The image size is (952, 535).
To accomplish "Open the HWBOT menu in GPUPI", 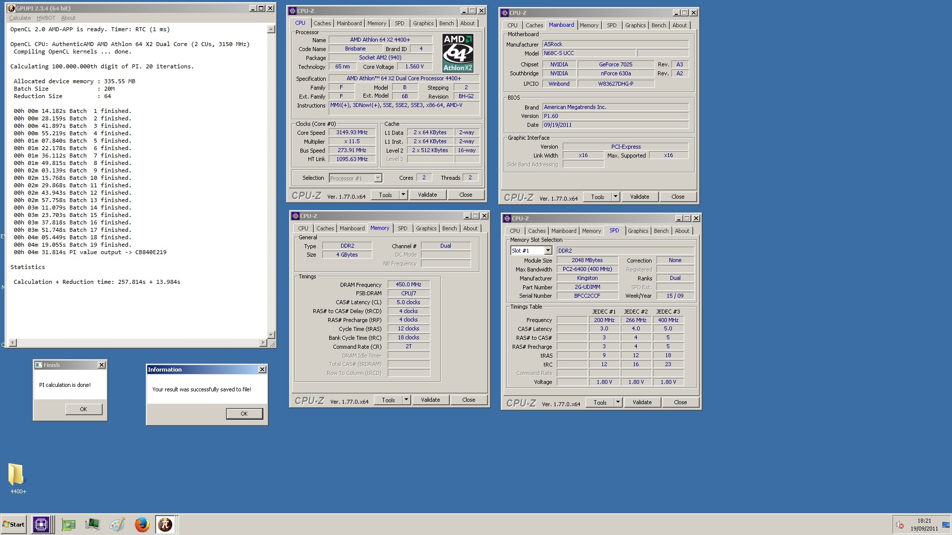I will [x=46, y=18].
